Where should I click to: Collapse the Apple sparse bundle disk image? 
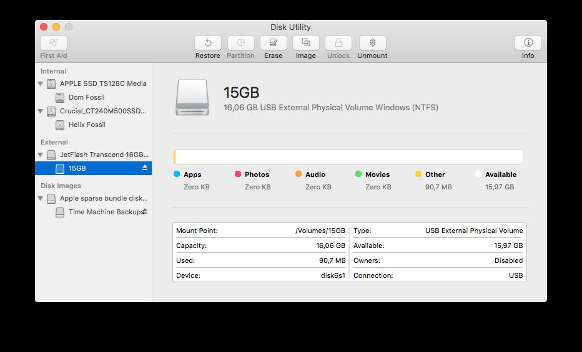[41, 199]
